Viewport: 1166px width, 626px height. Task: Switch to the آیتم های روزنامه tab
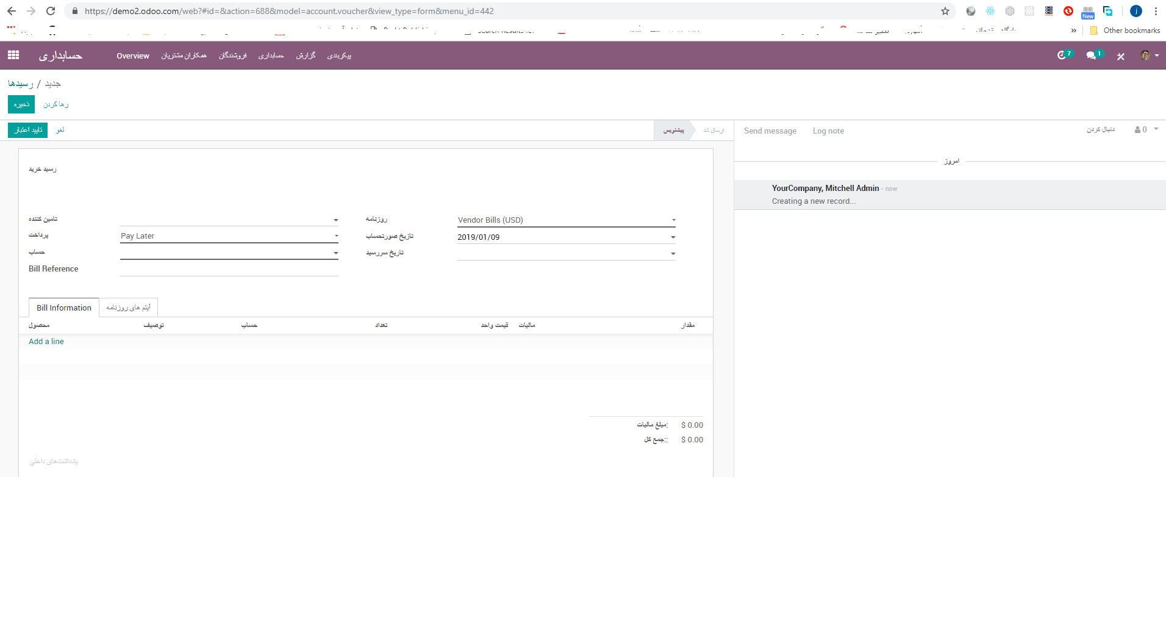128,307
